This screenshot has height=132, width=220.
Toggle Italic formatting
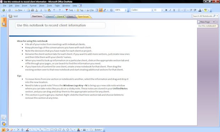[x=170, y=10]
